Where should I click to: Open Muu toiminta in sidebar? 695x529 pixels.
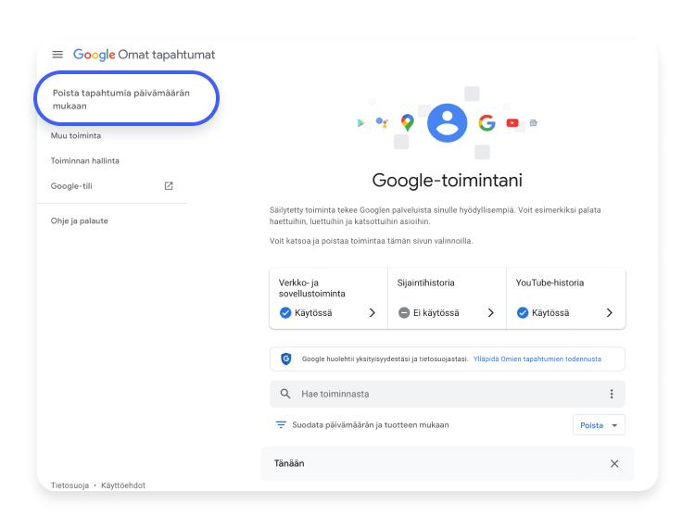pos(76,135)
